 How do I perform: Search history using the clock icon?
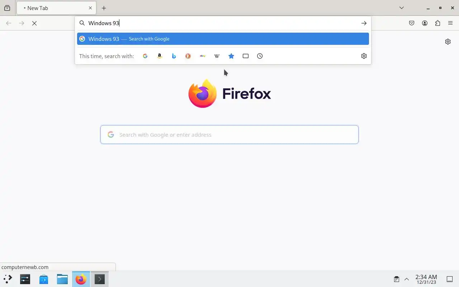pos(260,56)
